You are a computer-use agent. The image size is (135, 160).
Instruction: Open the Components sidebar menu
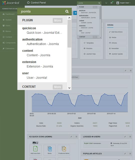[x=9, y=43]
